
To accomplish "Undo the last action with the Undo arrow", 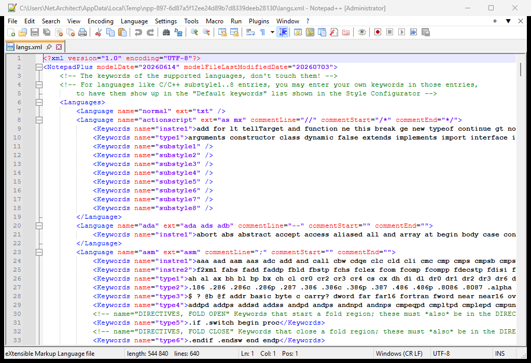I will pyautogui.click(x=138, y=32).
